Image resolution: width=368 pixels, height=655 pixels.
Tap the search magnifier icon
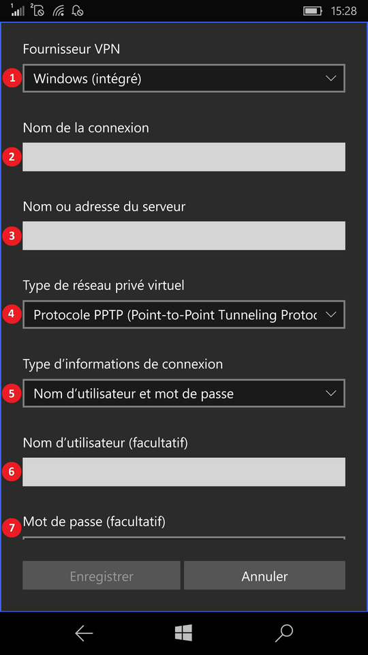[x=284, y=633]
